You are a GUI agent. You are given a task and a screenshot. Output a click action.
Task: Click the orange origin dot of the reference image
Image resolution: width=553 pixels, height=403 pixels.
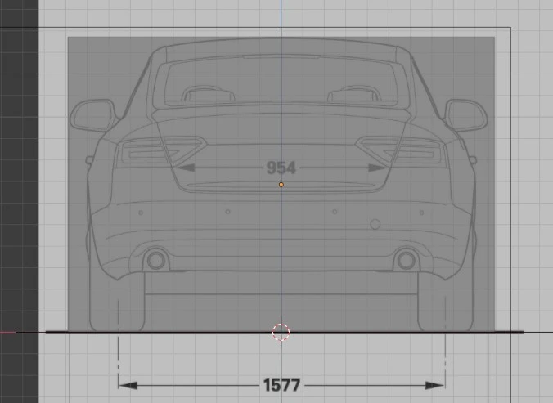[281, 185]
